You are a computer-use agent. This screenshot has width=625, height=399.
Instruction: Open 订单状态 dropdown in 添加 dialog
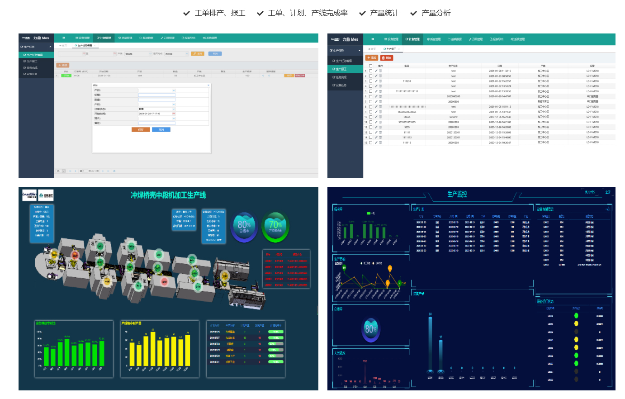pyautogui.click(x=156, y=109)
